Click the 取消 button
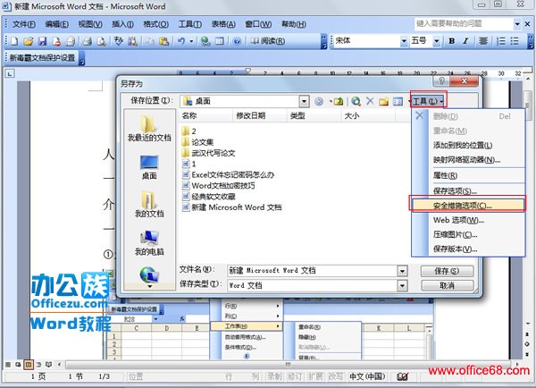 448,285
